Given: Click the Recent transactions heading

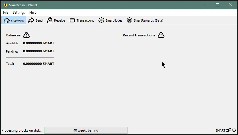Looking at the screenshot, I should pos(139,35).
